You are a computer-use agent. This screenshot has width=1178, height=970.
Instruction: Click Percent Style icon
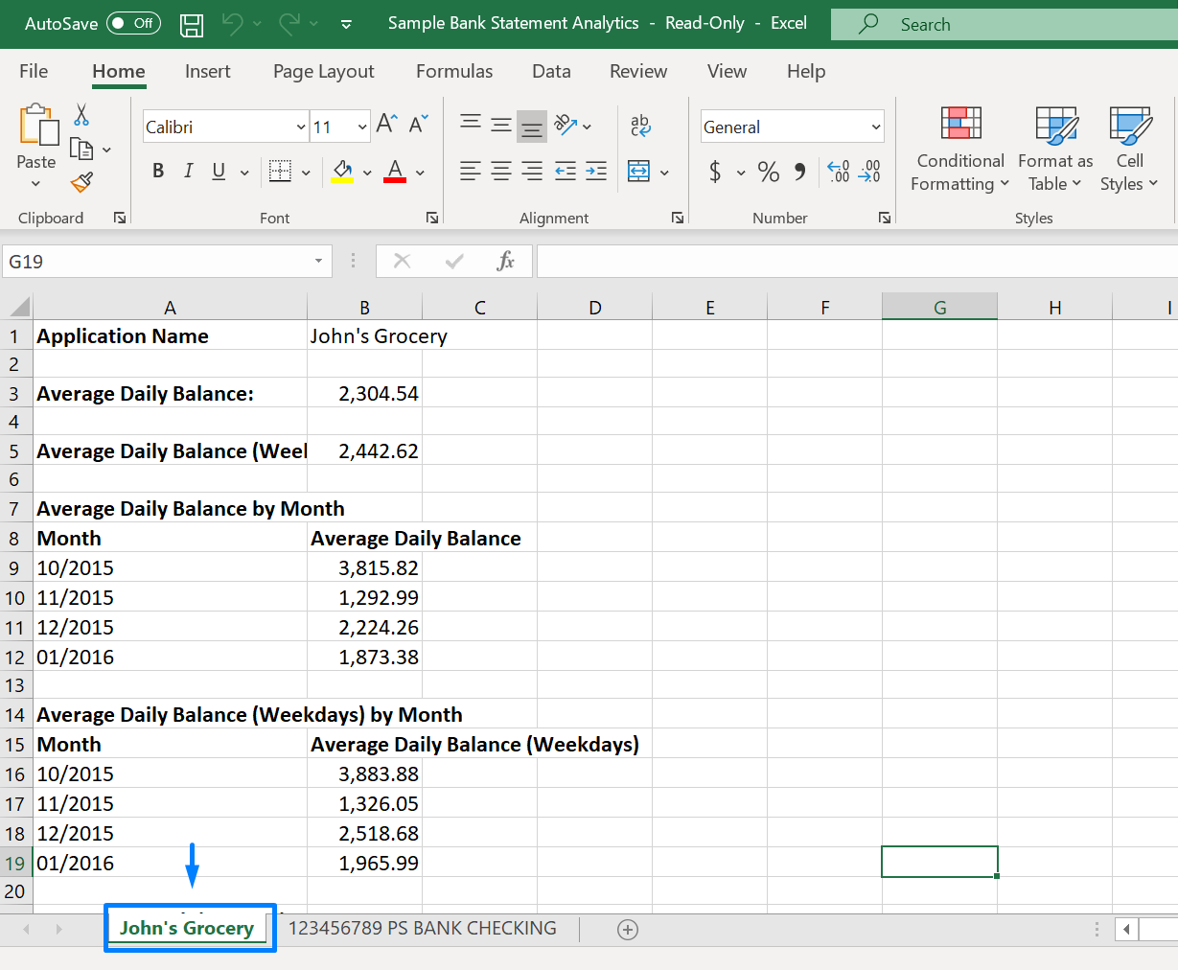pos(769,172)
